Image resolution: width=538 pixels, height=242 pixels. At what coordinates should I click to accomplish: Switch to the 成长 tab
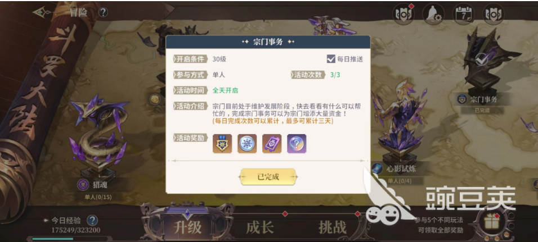click(260, 227)
